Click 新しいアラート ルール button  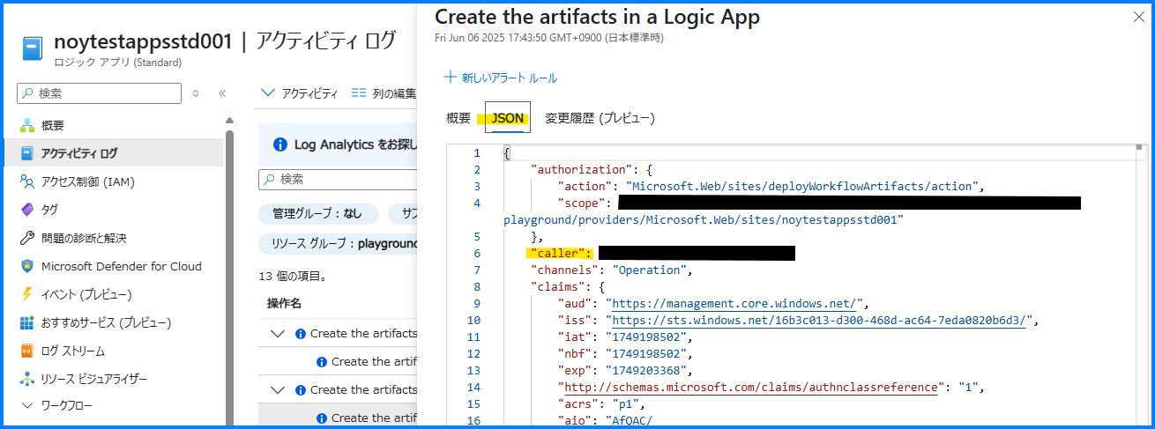[500, 78]
